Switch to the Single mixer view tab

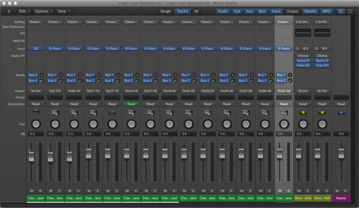(165, 11)
